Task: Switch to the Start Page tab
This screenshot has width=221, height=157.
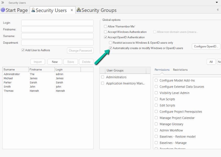Action: click(x=15, y=10)
